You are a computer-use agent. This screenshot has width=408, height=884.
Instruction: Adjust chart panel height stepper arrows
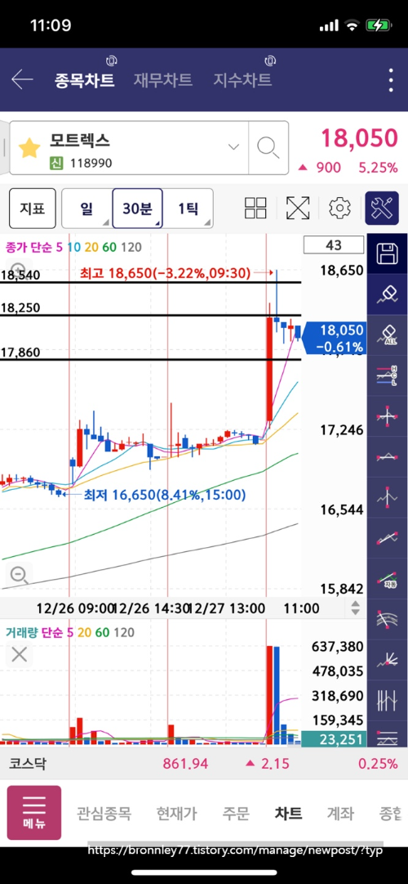click(x=355, y=608)
